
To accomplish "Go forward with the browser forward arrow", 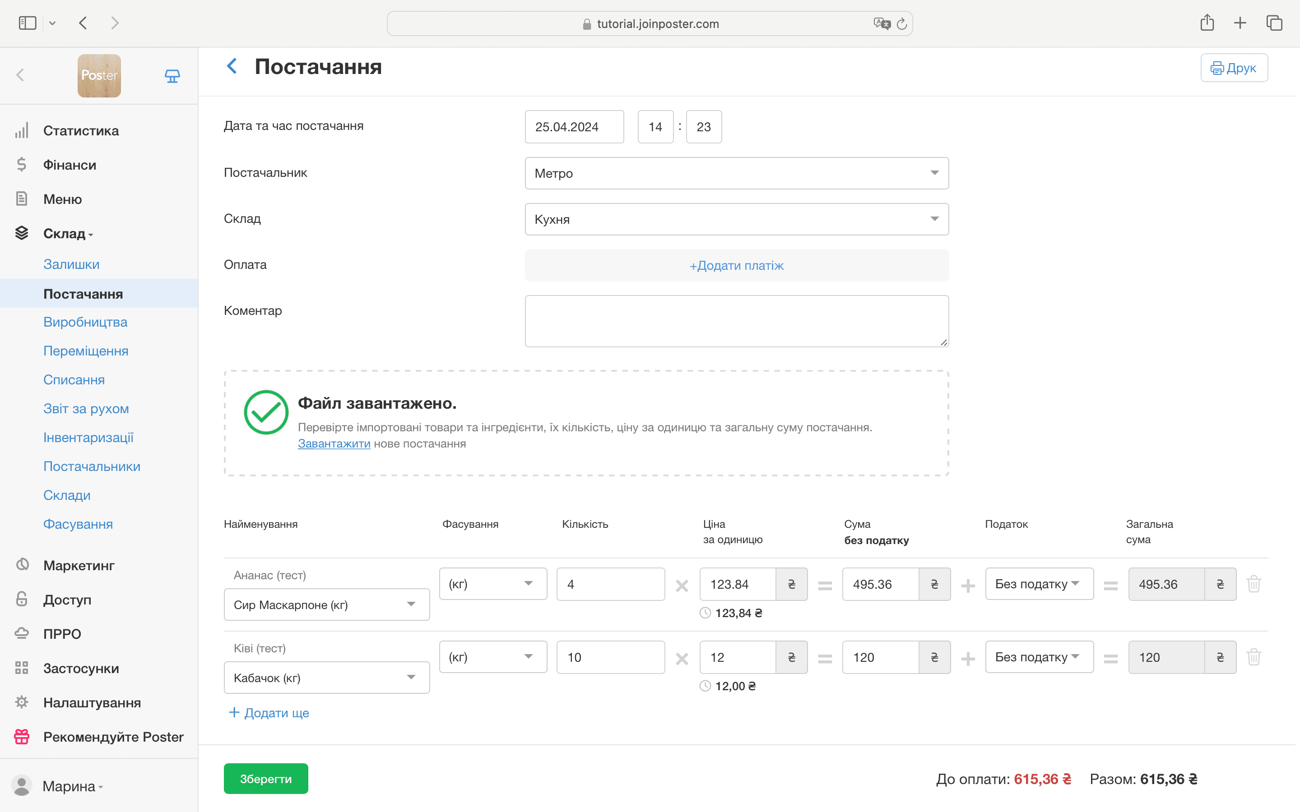I will (114, 23).
